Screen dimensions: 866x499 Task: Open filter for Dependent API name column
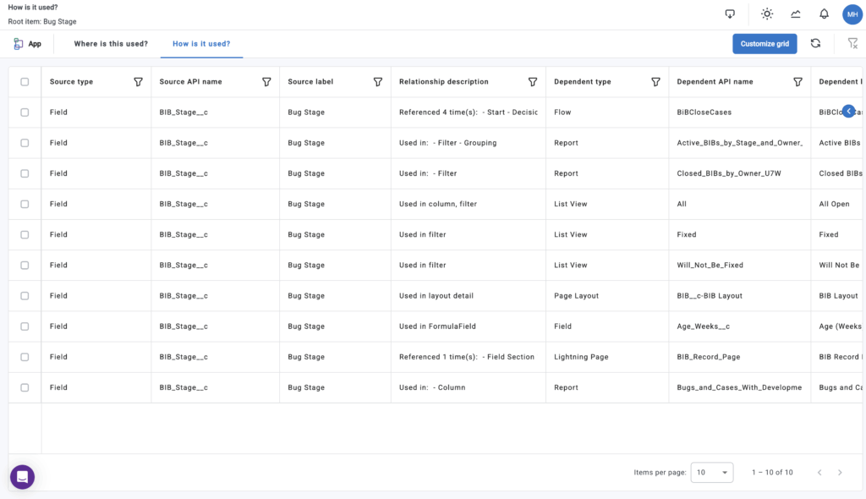tap(797, 82)
